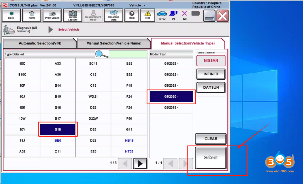Image resolution: width=303 pixels, height=184 pixels.
Task: Choose the INFINITI sales channel
Action: tap(211, 74)
